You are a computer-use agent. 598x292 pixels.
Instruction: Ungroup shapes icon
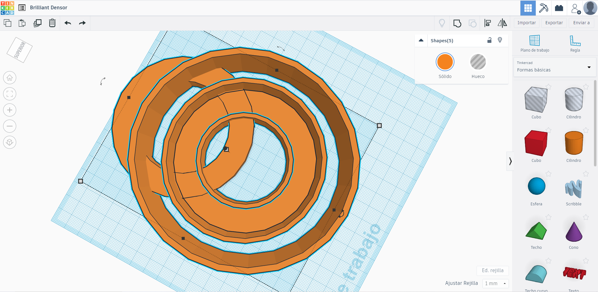(x=472, y=23)
